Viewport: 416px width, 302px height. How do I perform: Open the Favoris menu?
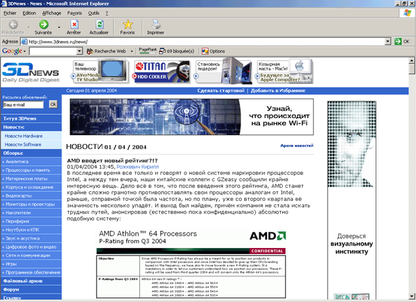click(x=75, y=13)
